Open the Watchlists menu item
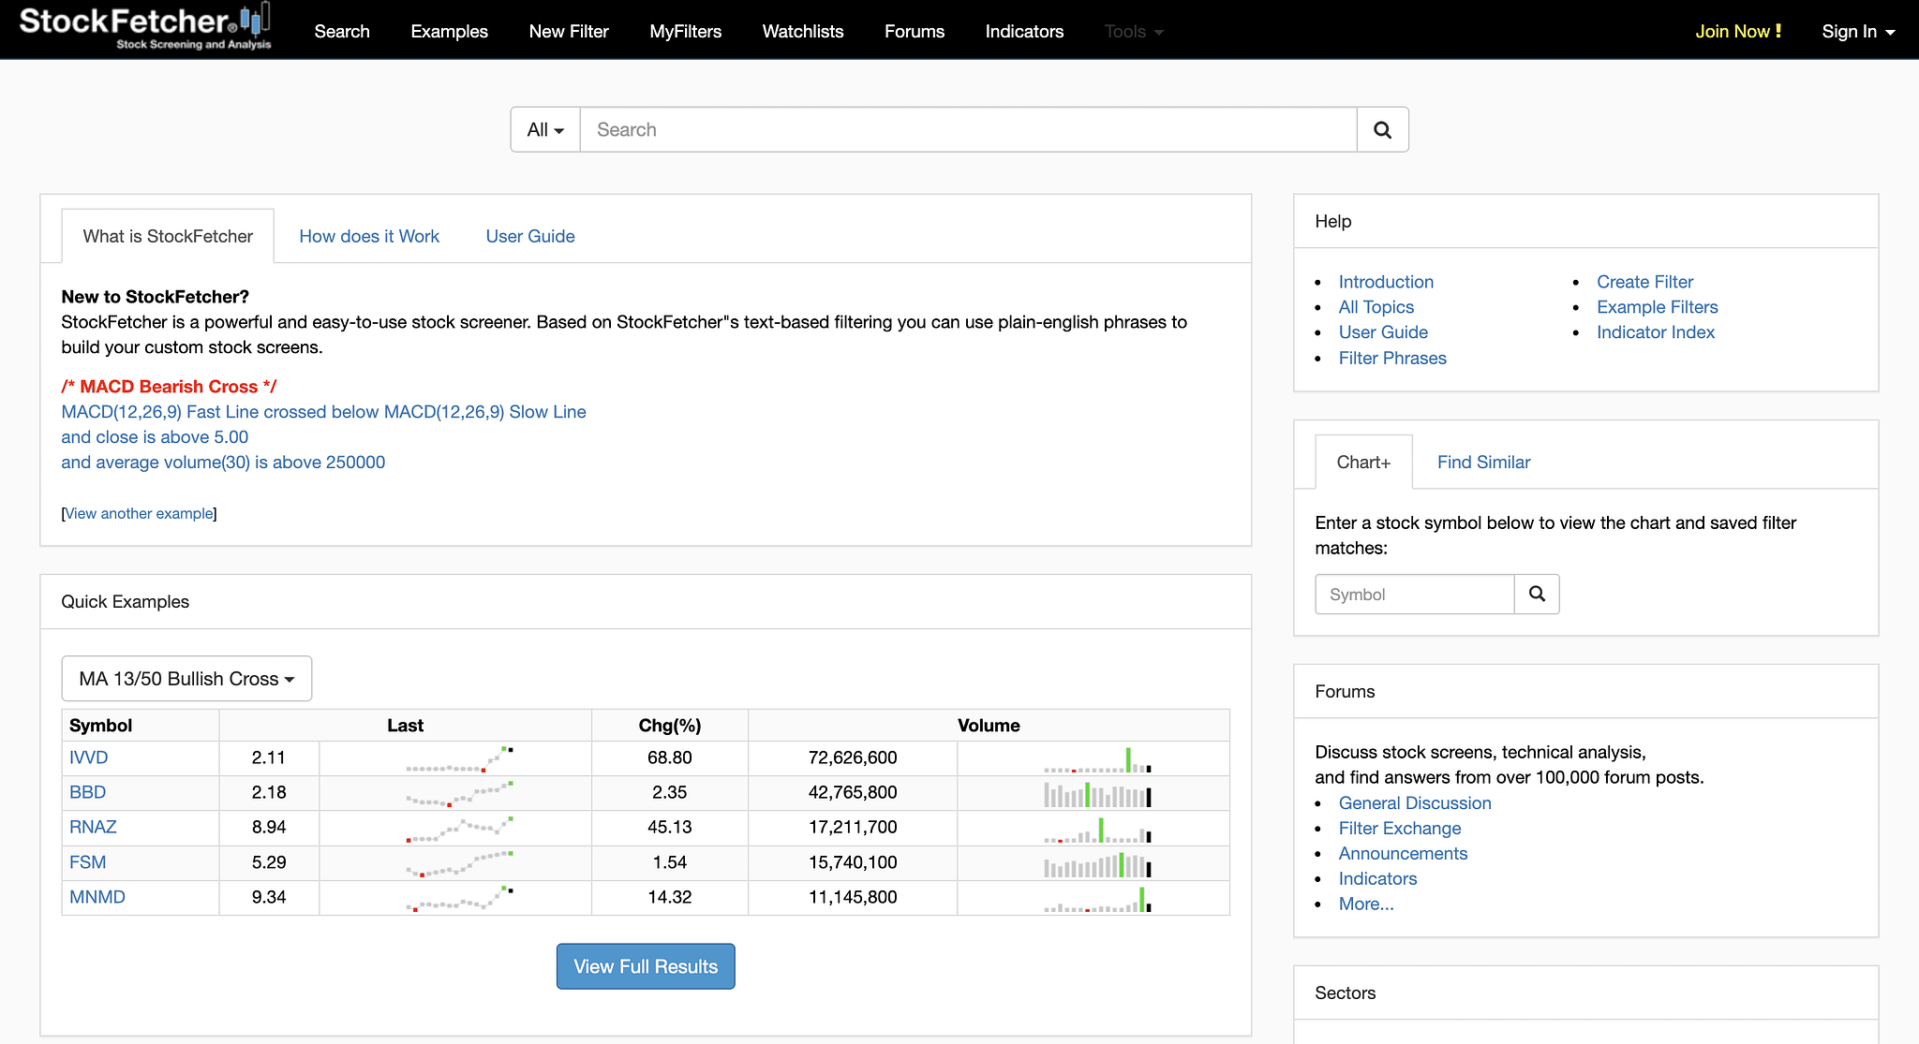1919x1044 pixels. pos(802,31)
